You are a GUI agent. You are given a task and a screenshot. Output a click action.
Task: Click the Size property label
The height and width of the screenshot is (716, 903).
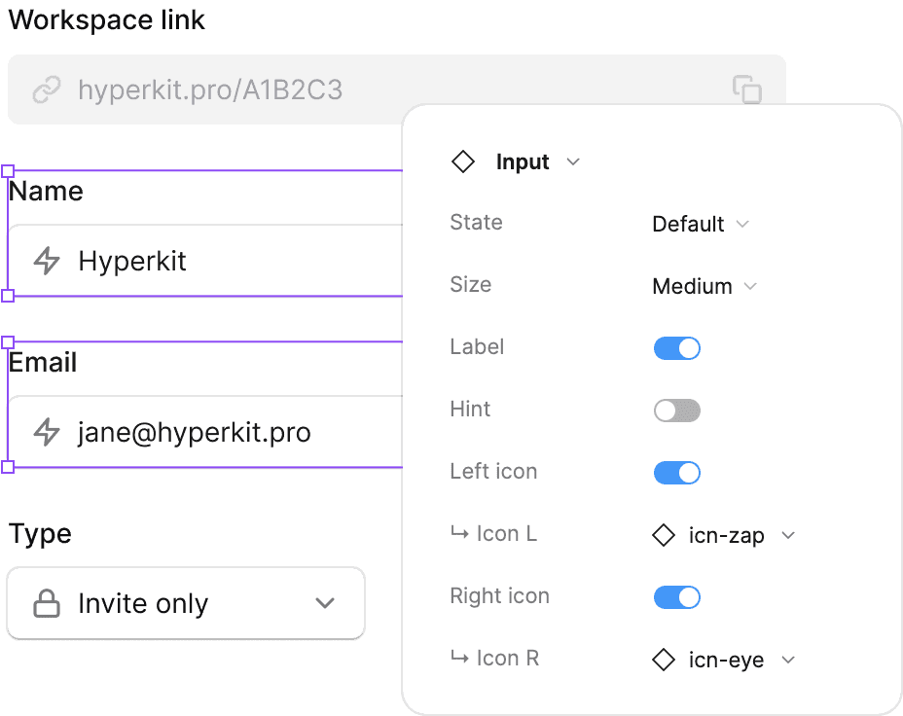(471, 284)
